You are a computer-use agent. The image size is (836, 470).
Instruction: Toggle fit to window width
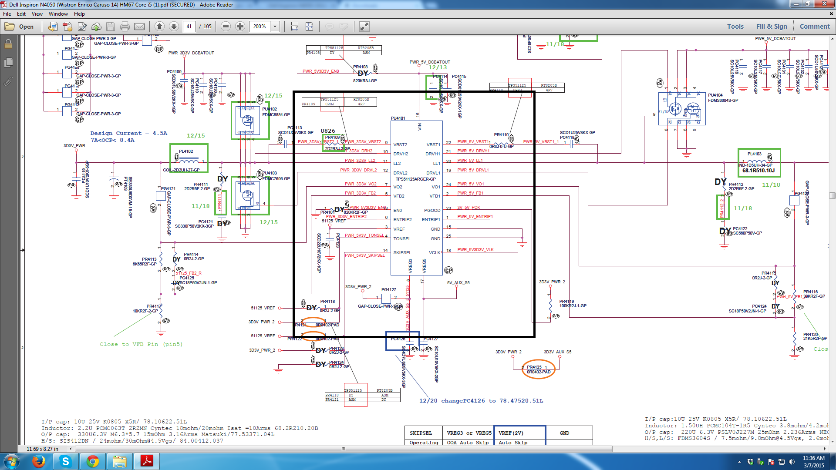coord(295,27)
